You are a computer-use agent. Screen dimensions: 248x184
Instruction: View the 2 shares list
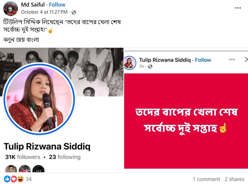point(234,179)
